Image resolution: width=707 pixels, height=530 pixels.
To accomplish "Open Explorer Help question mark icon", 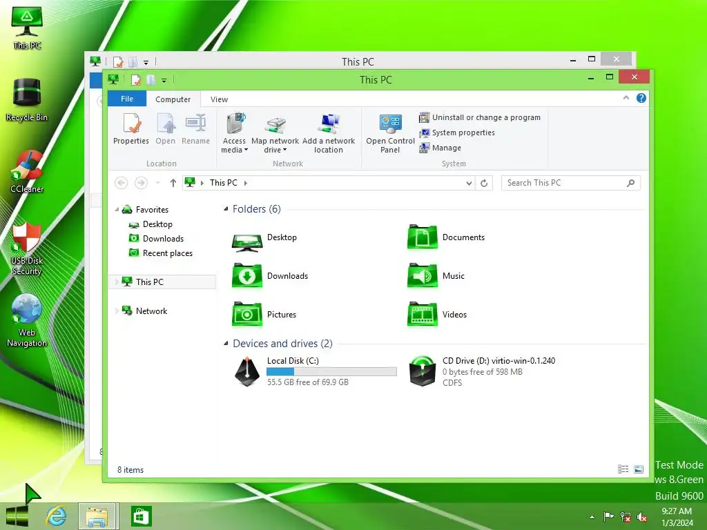I will click(x=641, y=98).
